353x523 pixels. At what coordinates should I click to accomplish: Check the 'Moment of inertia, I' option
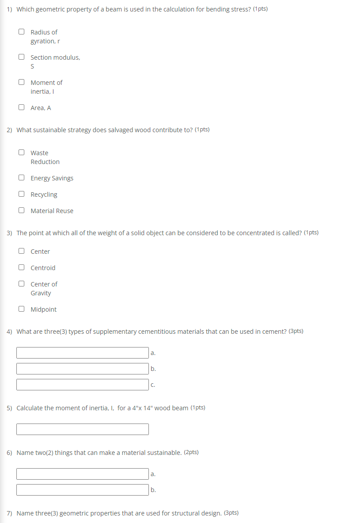coord(21,81)
